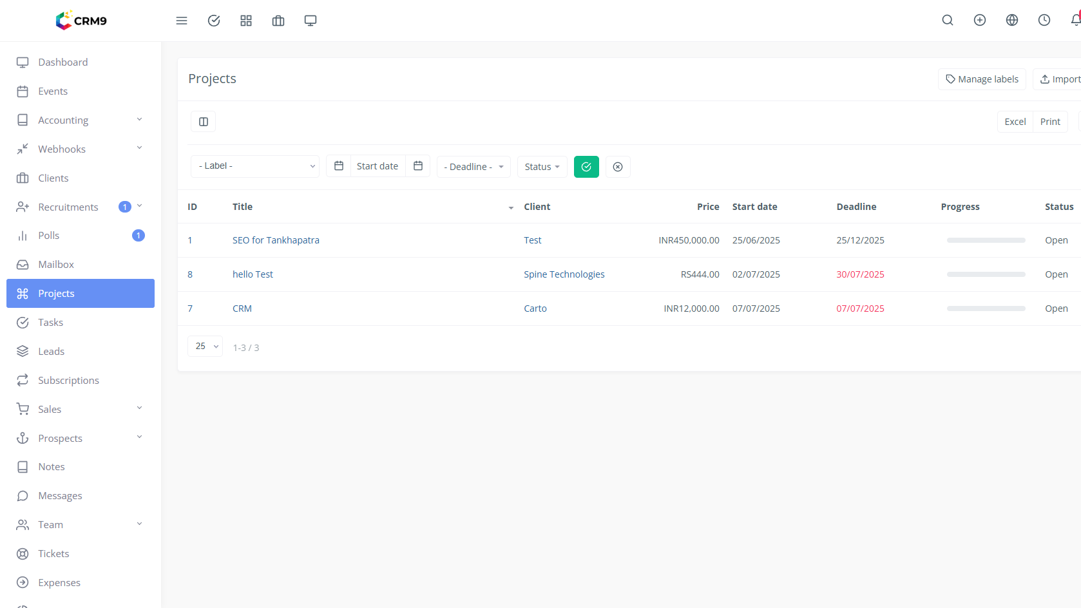This screenshot has width=1081, height=608.
Task: Open the language globe icon
Action: click(1011, 21)
